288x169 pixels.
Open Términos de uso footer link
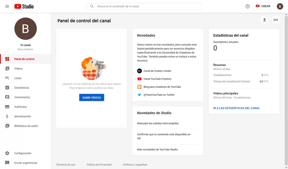[66, 165]
